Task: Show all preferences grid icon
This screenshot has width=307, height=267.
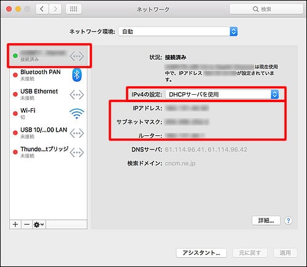Action: coord(74,9)
